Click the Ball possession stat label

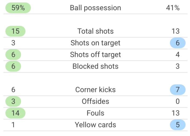[95, 8]
